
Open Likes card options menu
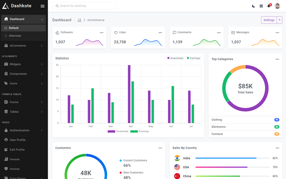point(160,33)
